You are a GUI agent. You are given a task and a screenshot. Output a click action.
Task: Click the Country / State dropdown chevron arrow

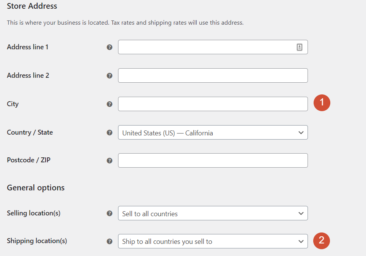click(301, 132)
